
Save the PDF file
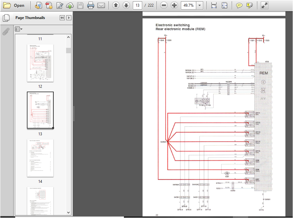tap(81, 5)
